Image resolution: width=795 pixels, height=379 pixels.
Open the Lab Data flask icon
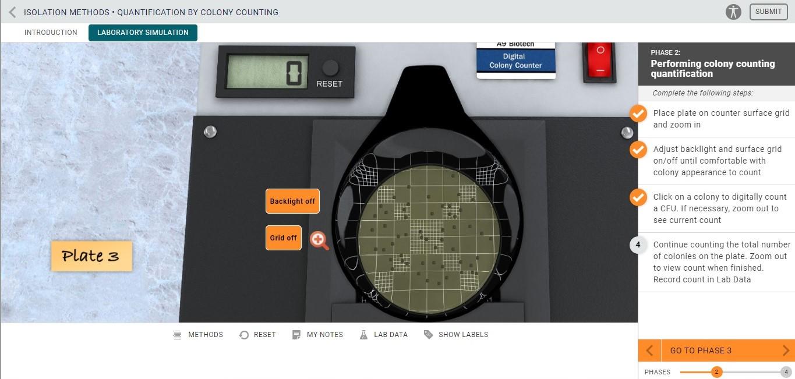[364, 334]
